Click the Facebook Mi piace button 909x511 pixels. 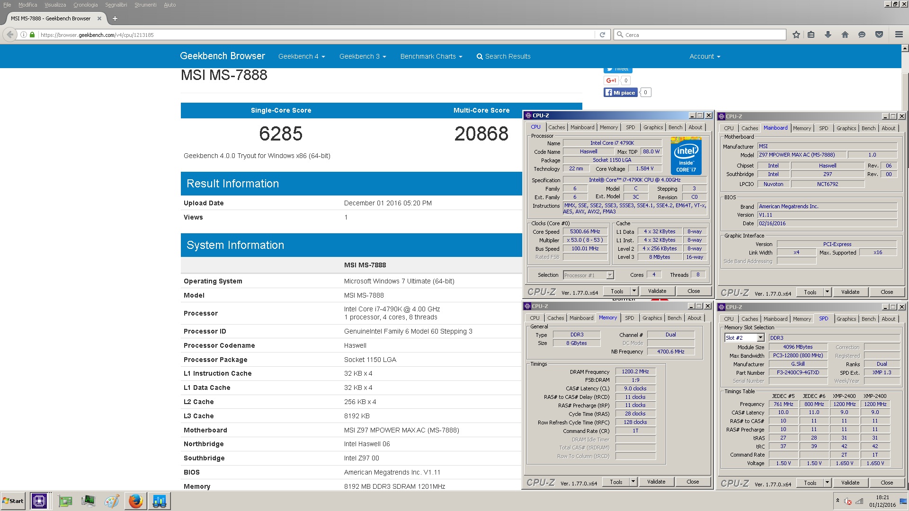coord(621,93)
